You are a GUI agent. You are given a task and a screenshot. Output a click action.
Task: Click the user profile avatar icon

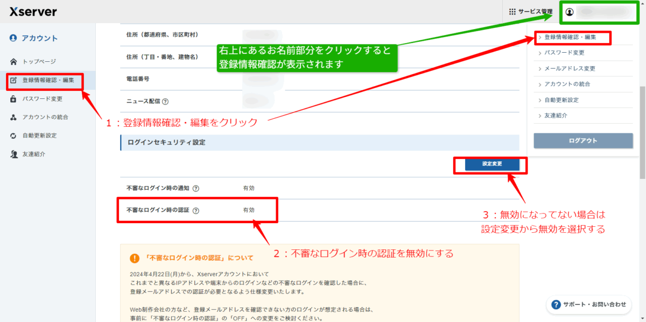[x=570, y=12]
